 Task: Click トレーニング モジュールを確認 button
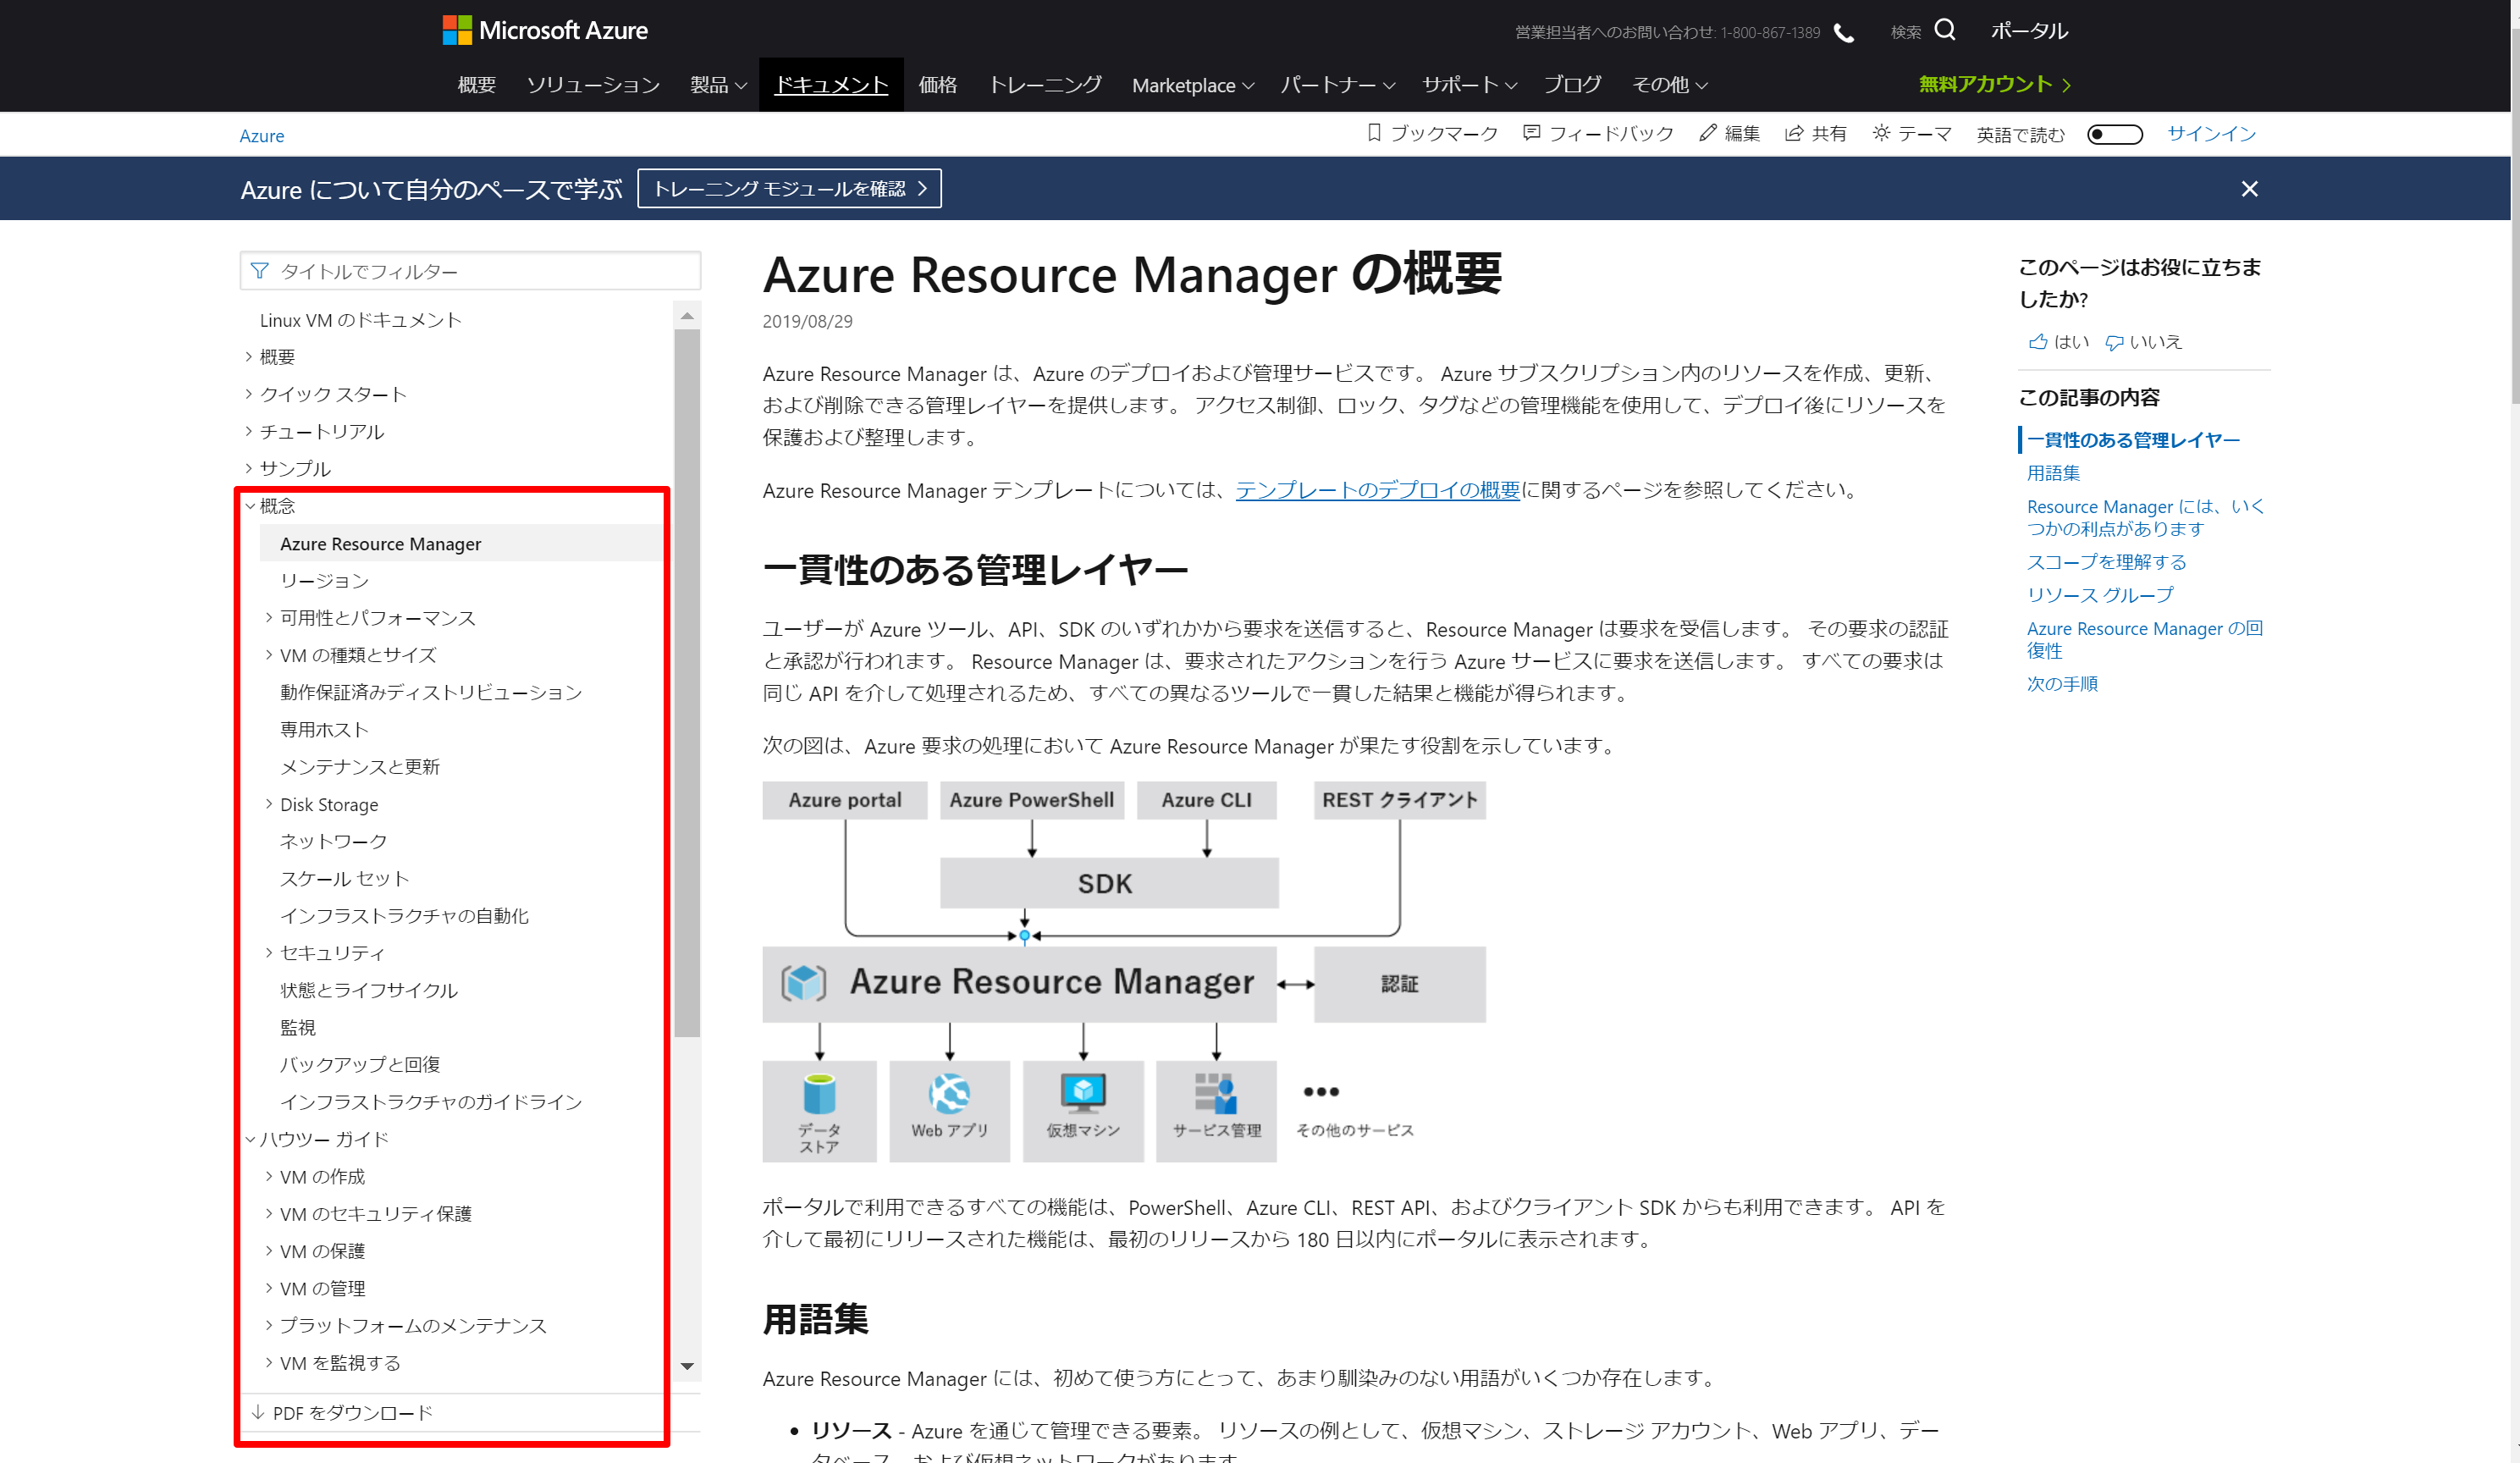point(789,189)
